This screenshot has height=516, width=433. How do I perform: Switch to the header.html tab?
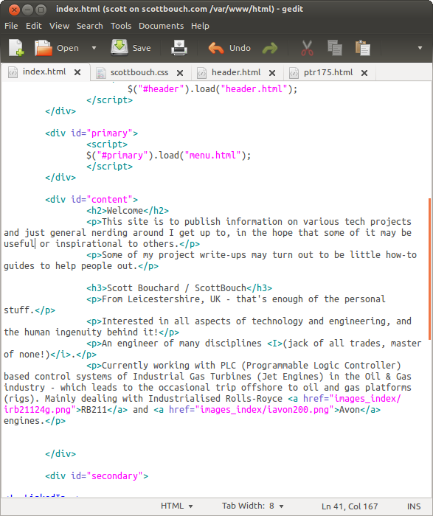point(236,72)
